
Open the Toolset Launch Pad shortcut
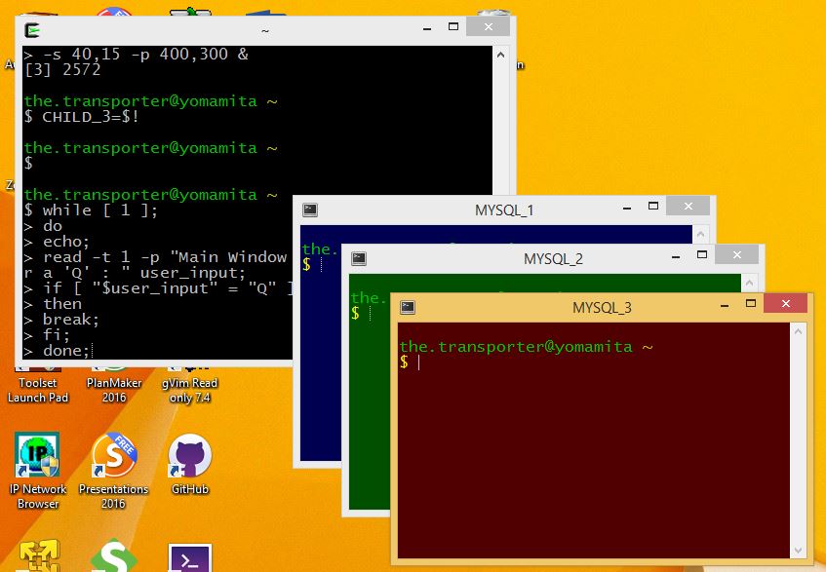(37, 384)
